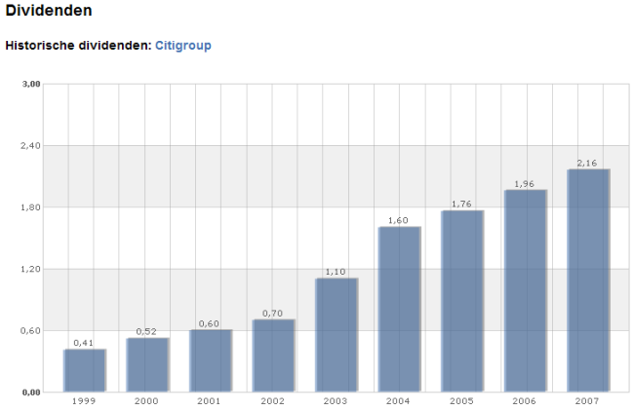Click the 2,16 value label

(587, 163)
